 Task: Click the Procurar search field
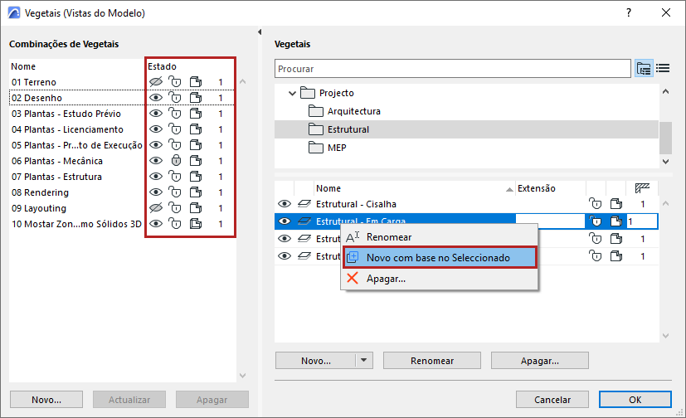pyautogui.click(x=452, y=68)
